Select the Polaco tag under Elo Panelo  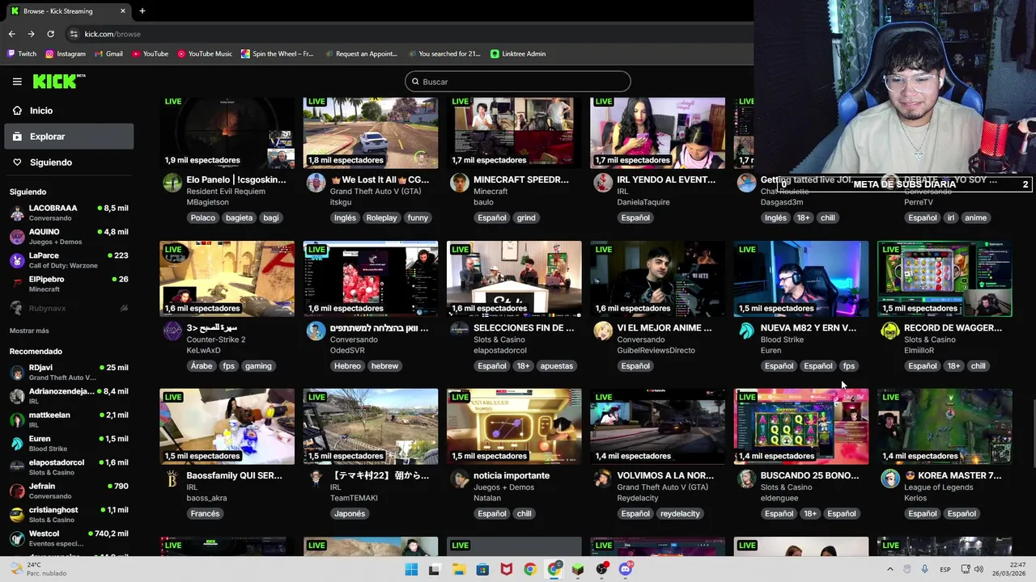click(x=203, y=217)
